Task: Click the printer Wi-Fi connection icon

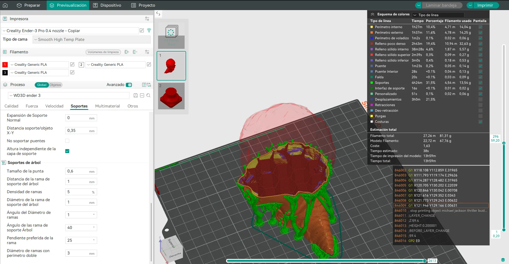Action: coord(149,31)
